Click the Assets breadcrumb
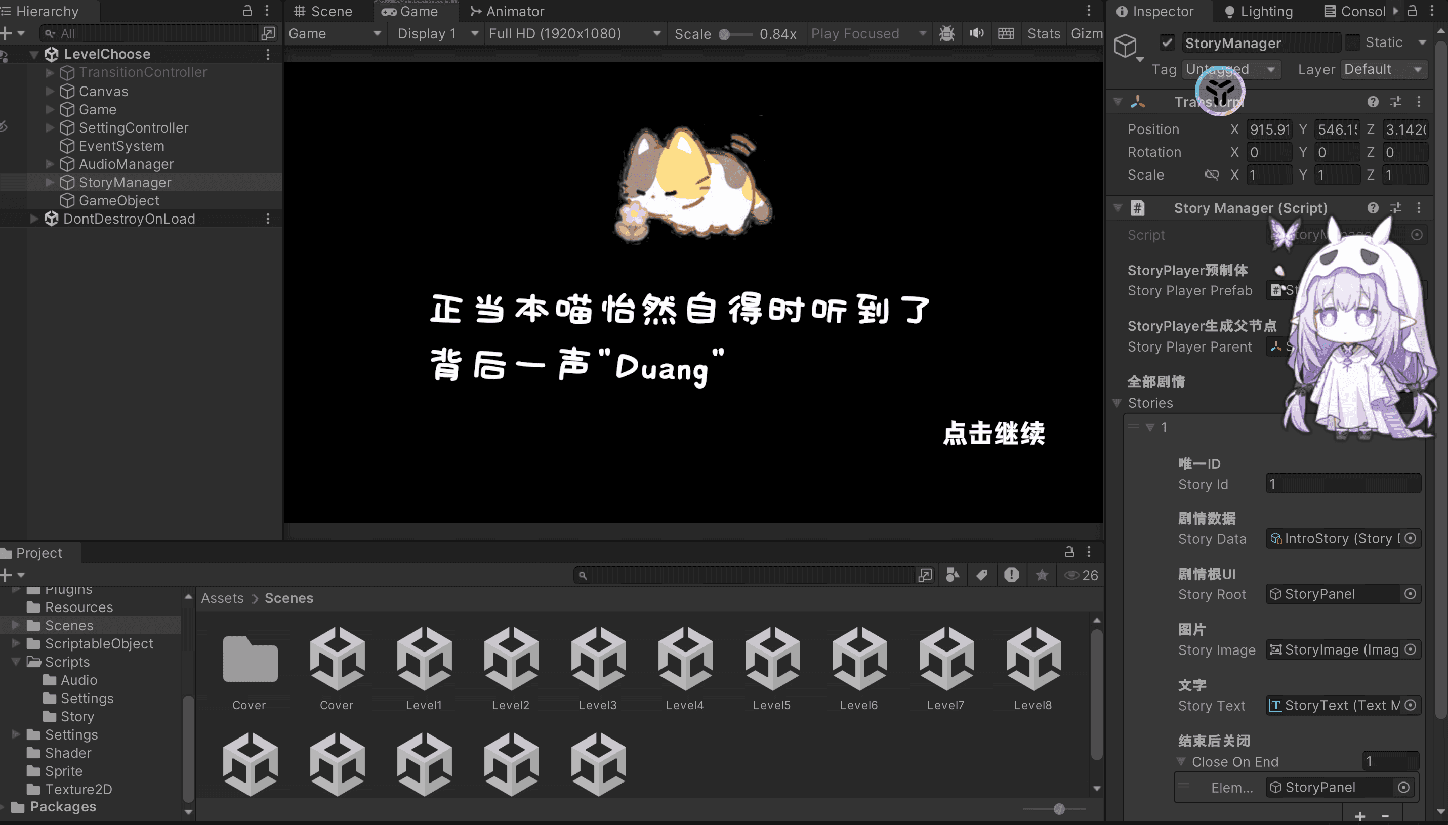 [222, 598]
